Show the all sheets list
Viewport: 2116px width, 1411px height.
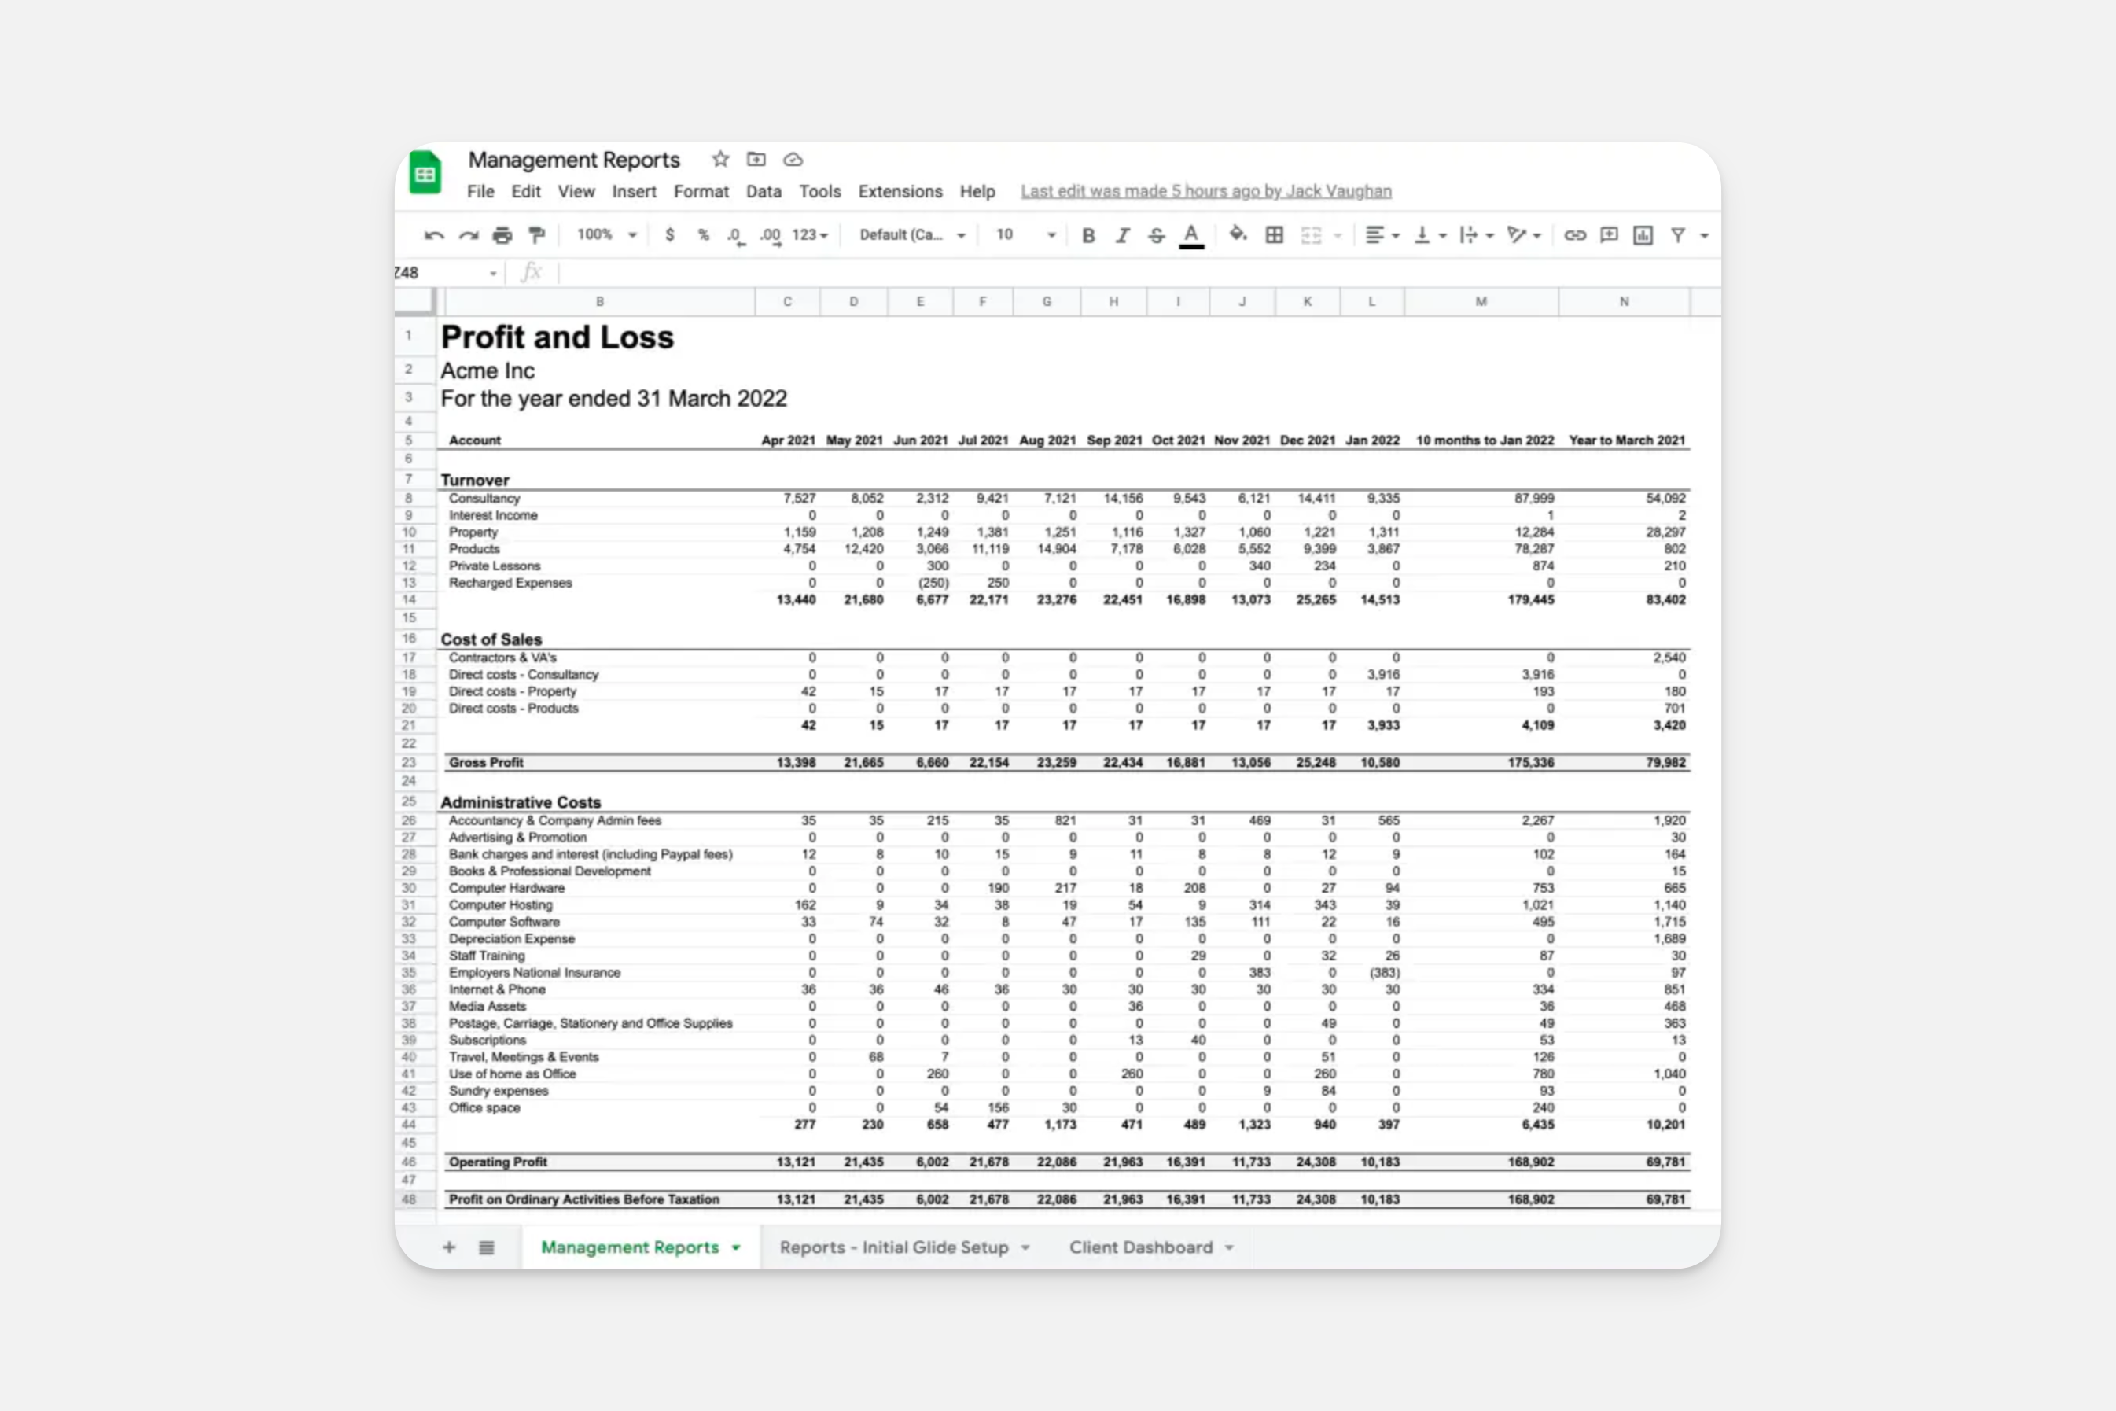point(487,1247)
